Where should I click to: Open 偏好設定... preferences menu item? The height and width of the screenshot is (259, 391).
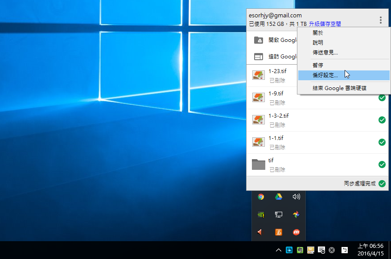pos(344,75)
